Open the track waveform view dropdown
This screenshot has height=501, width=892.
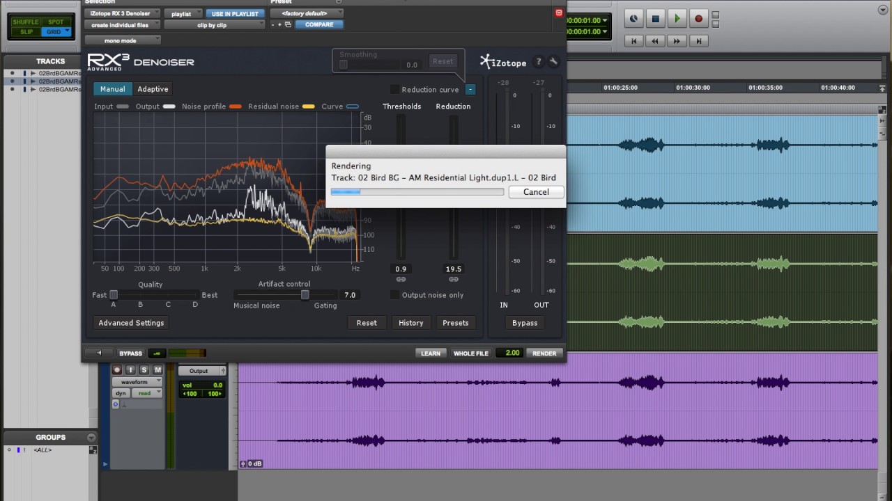coord(137,382)
